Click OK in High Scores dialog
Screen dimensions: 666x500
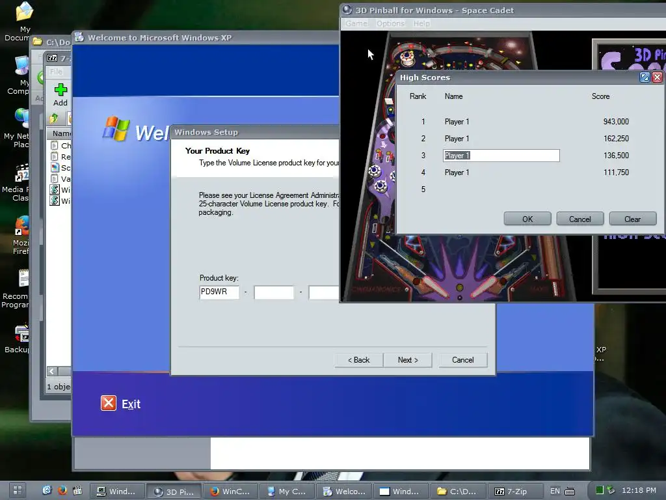click(x=527, y=219)
